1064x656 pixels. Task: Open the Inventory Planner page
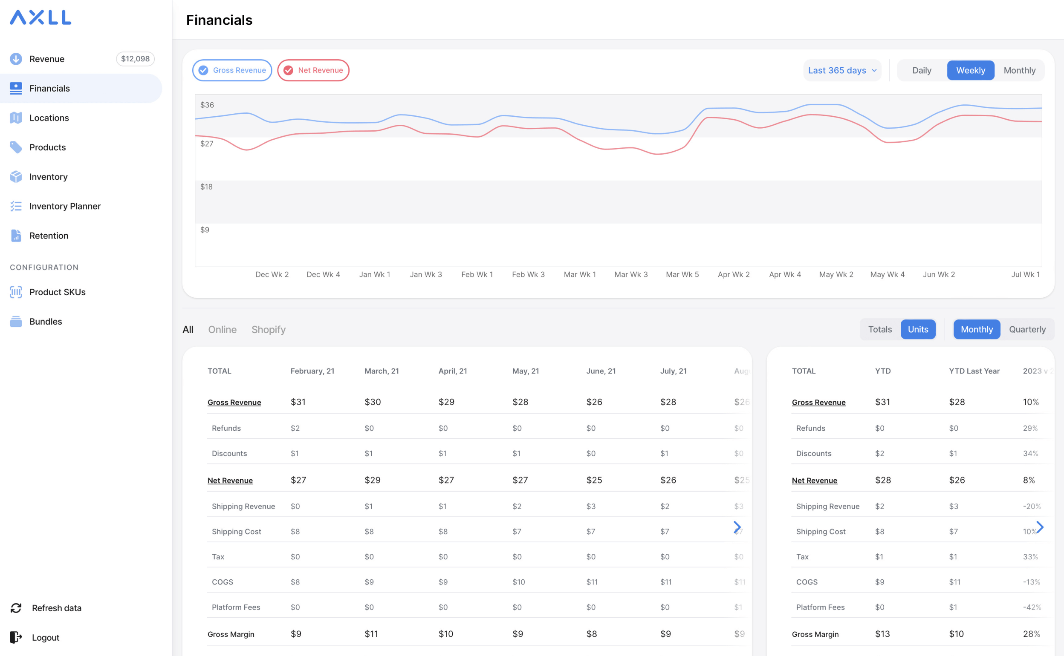pyautogui.click(x=81, y=206)
